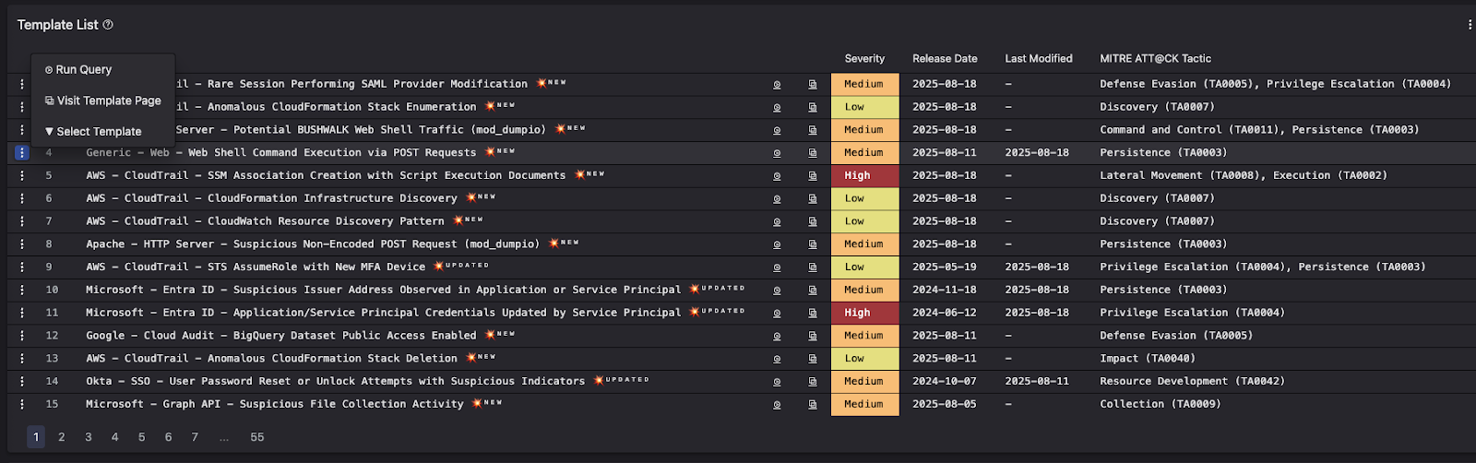Viewport: 1476px width, 463px height.
Task: Click the Severity column header
Action: [x=864, y=58]
